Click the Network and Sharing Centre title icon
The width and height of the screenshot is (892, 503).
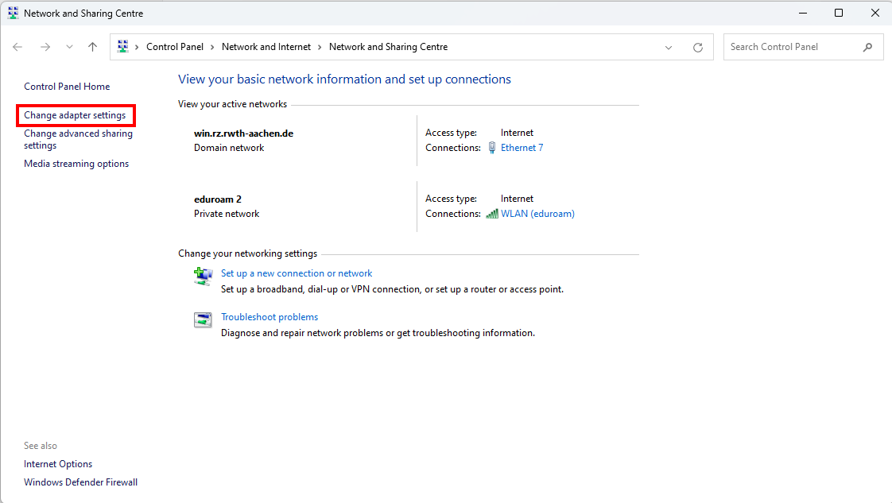tap(13, 13)
